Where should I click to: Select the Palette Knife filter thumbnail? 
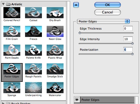coord(33,50)
